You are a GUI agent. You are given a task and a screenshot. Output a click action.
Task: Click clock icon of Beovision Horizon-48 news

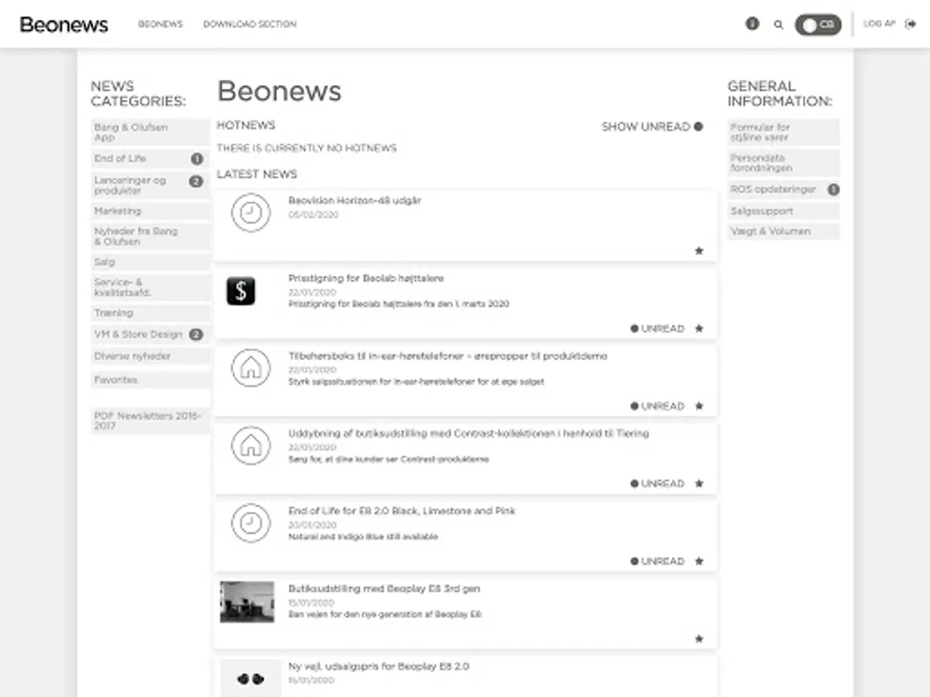251,213
